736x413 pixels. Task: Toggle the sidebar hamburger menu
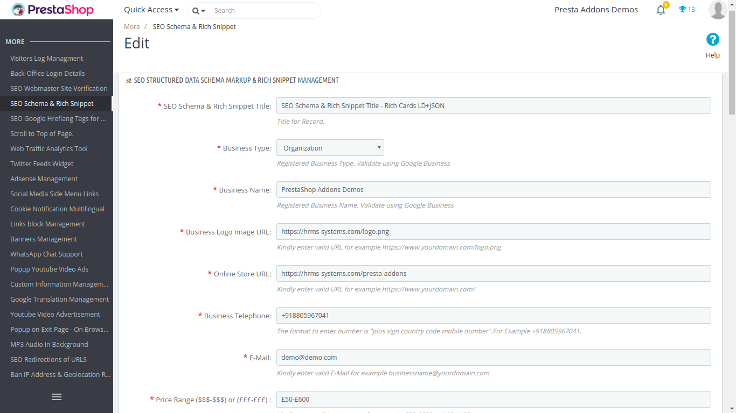(57, 397)
